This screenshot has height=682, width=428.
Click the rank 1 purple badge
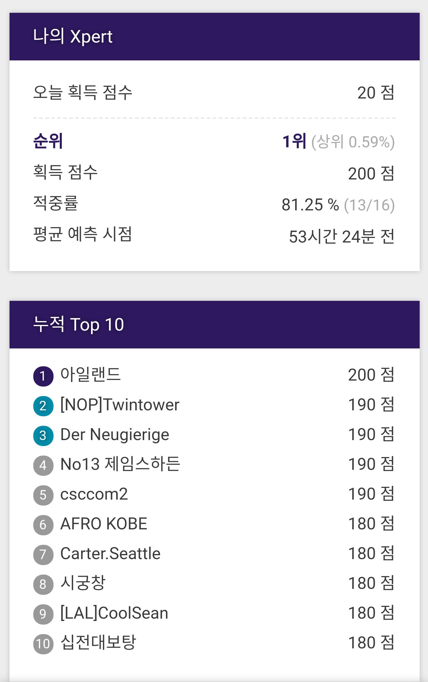(43, 376)
